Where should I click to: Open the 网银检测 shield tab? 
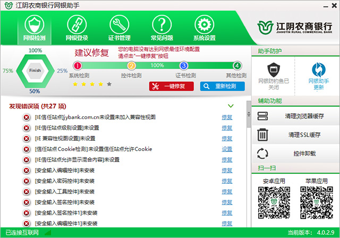pos(34,28)
